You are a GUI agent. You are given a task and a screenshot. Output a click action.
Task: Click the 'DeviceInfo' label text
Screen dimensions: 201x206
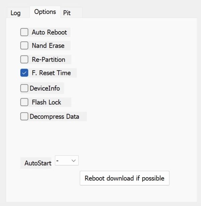coord(45,88)
